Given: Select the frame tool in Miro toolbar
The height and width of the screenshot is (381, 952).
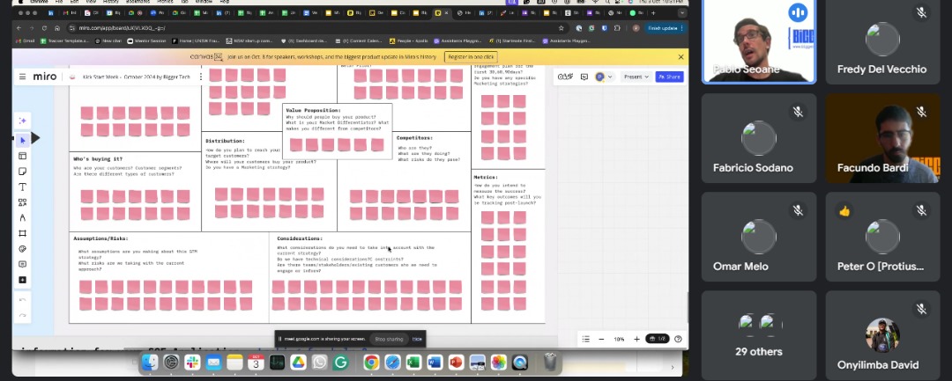Looking at the screenshot, I should click(x=22, y=233).
